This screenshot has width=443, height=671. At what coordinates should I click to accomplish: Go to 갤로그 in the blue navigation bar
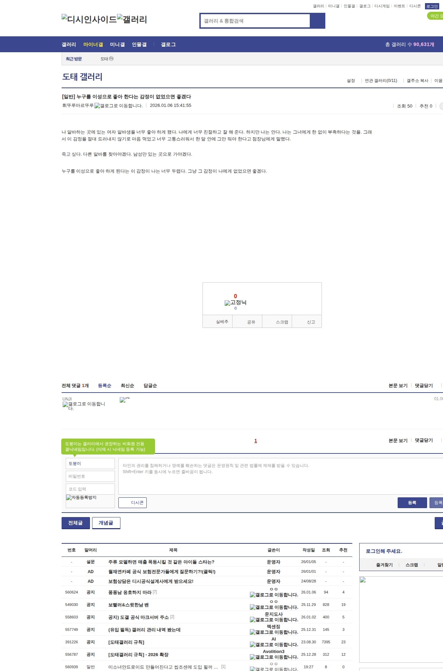pyautogui.click(x=168, y=44)
